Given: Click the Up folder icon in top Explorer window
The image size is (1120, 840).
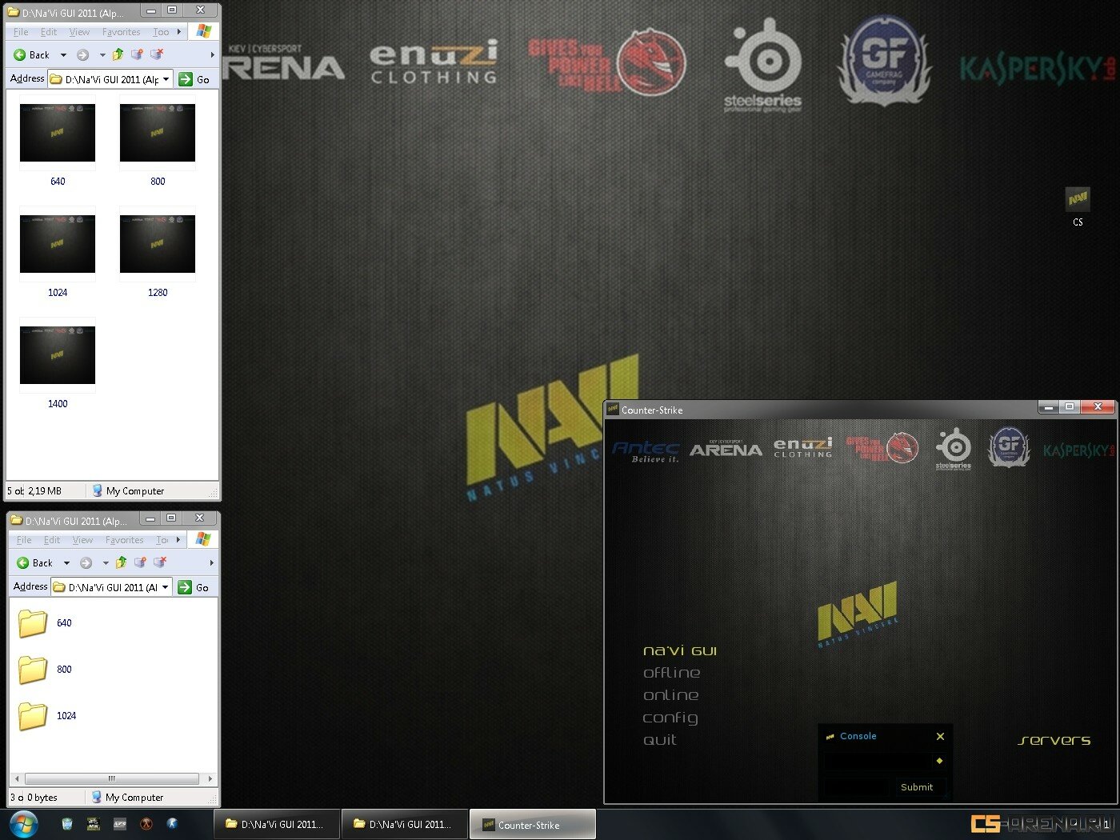Looking at the screenshot, I should point(118,54).
